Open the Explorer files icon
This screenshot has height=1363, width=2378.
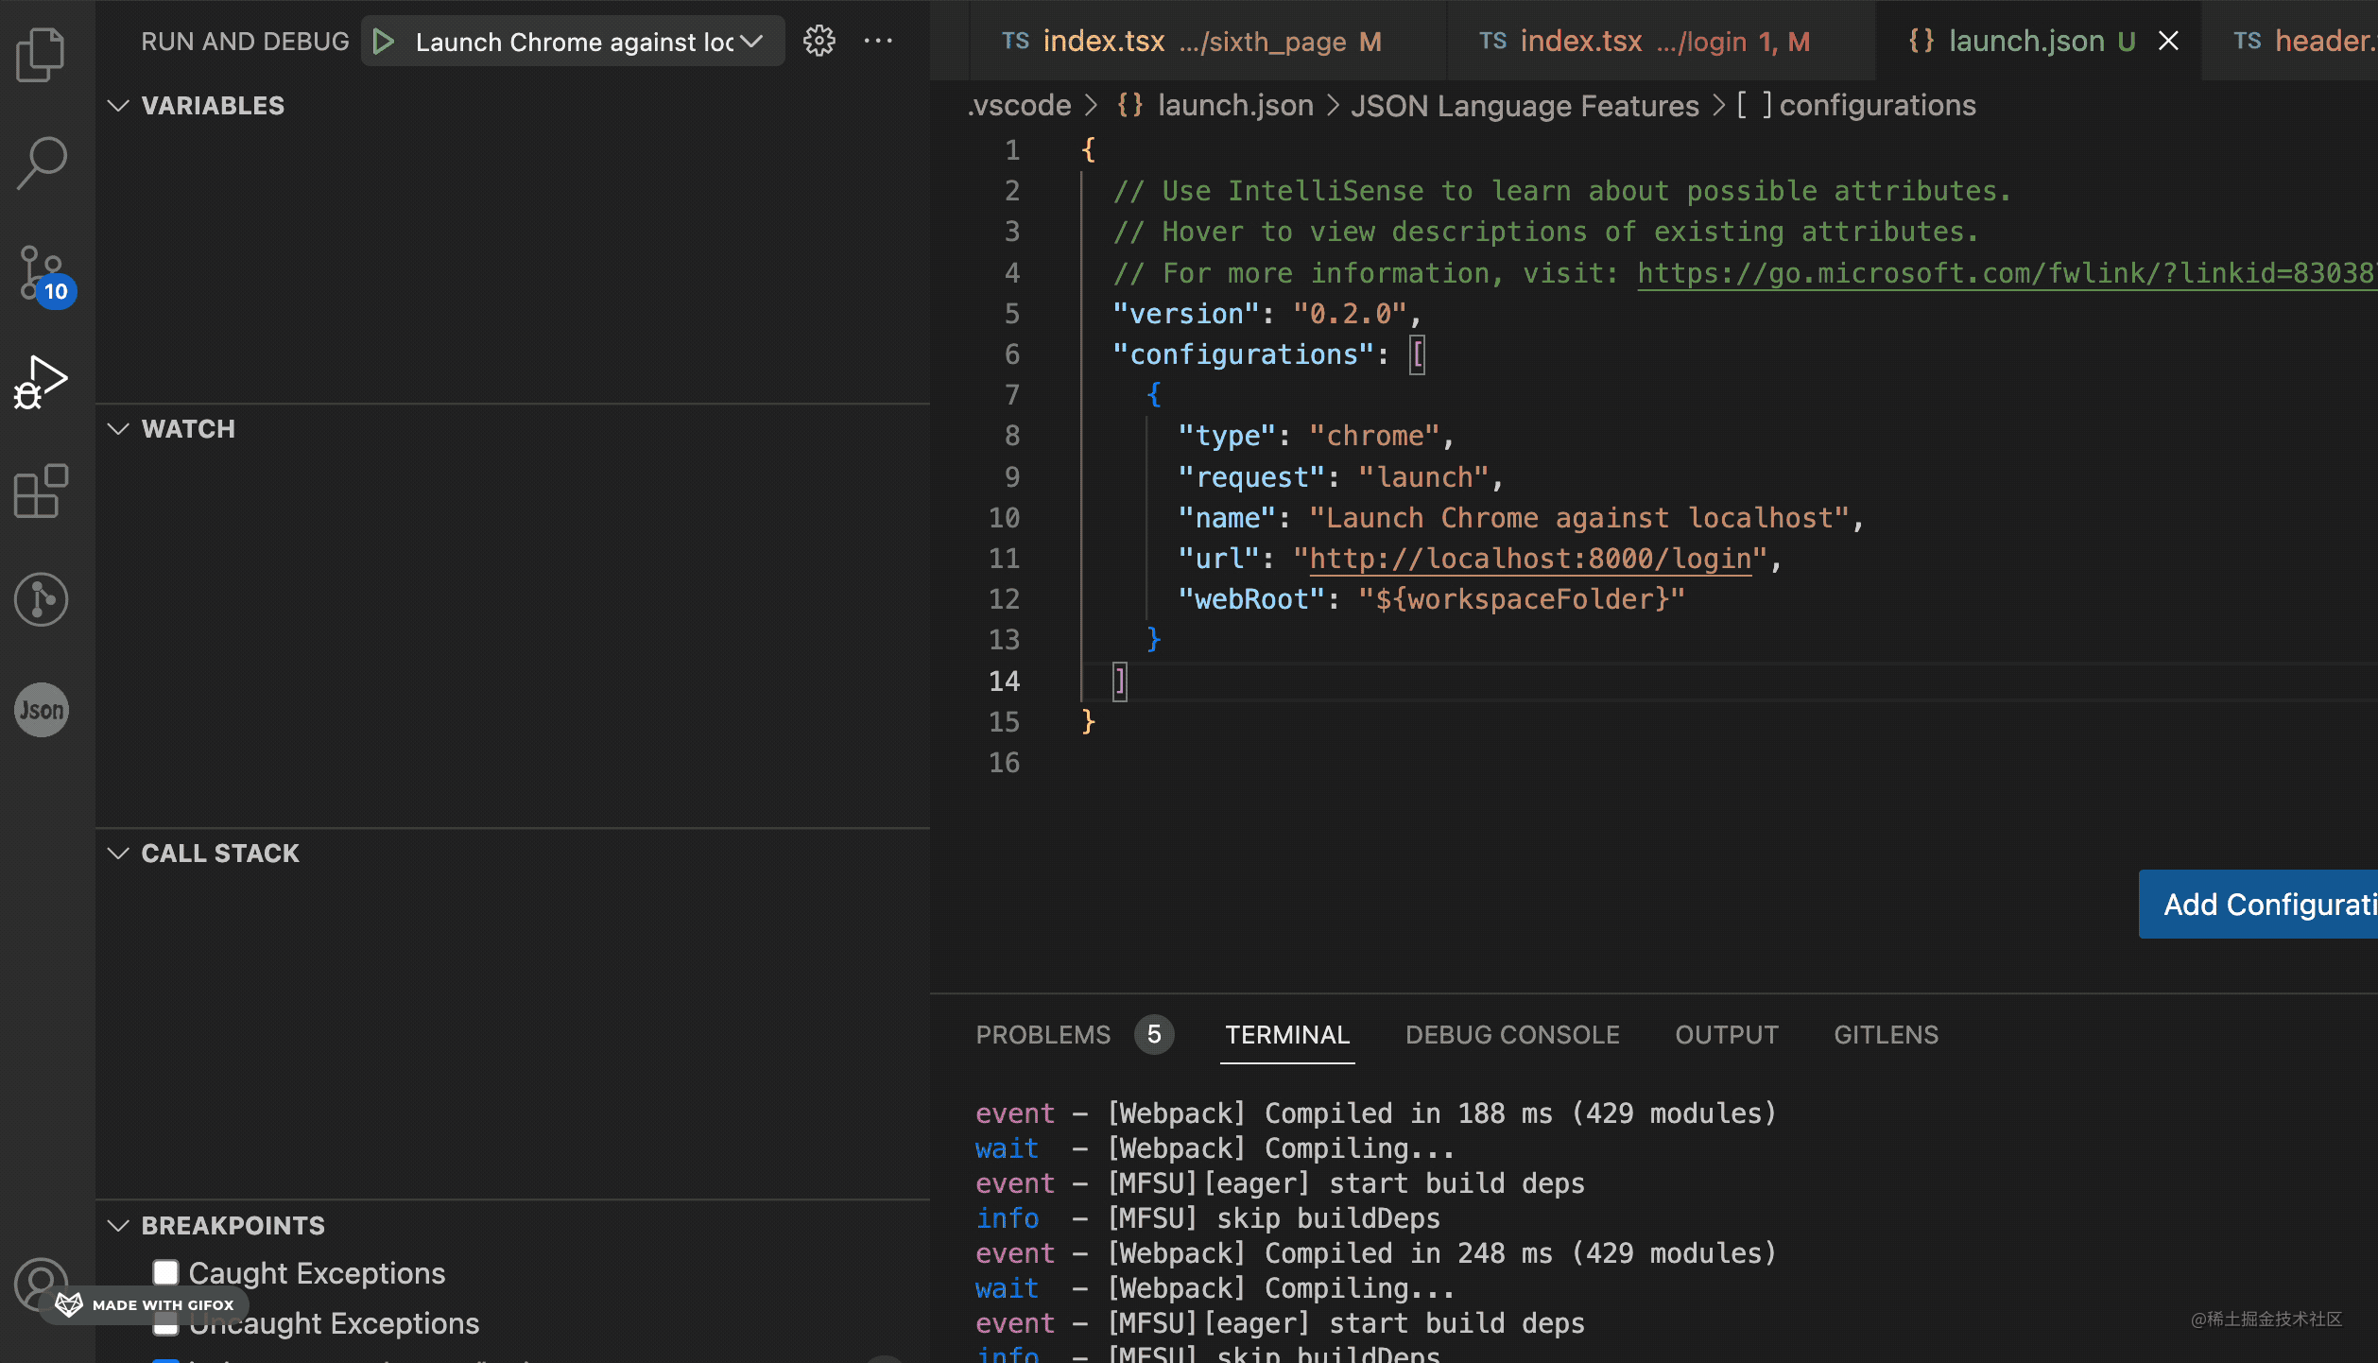coord(41,54)
